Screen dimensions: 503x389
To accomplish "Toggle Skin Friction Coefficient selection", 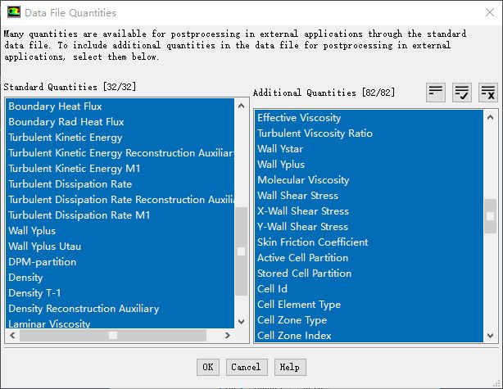I will coord(312,242).
